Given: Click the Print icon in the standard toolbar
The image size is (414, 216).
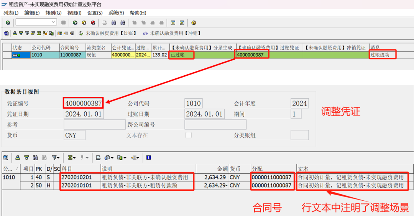Looking at the screenshot, I should coord(105,23).
